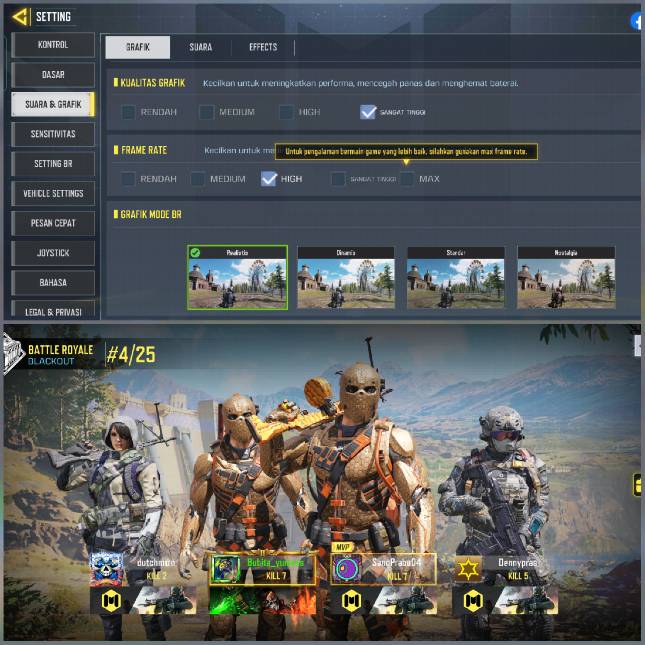
Task: Switch to the Suara tab
Action: (x=201, y=47)
